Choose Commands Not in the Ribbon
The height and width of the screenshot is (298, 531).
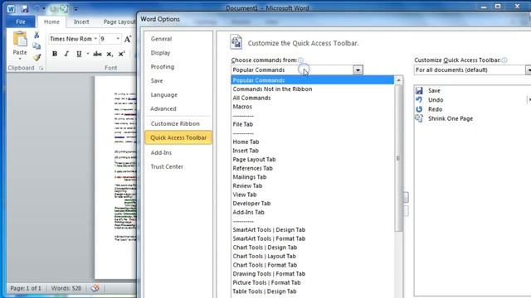313,89
